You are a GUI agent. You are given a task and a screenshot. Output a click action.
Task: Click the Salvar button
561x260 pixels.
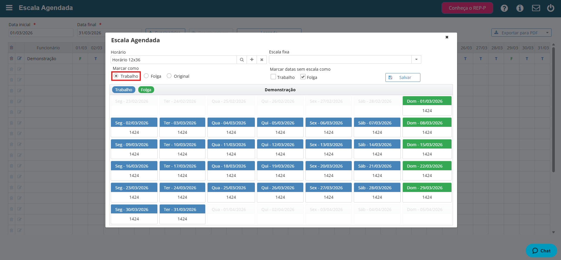point(403,77)
